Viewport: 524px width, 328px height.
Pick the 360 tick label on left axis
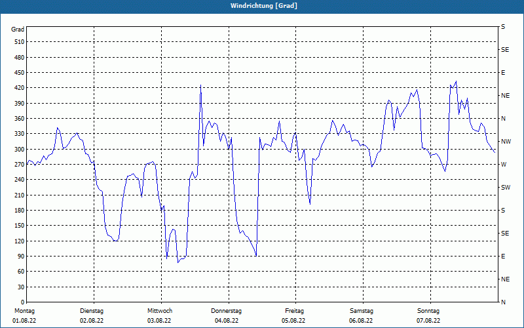point(19,119)
